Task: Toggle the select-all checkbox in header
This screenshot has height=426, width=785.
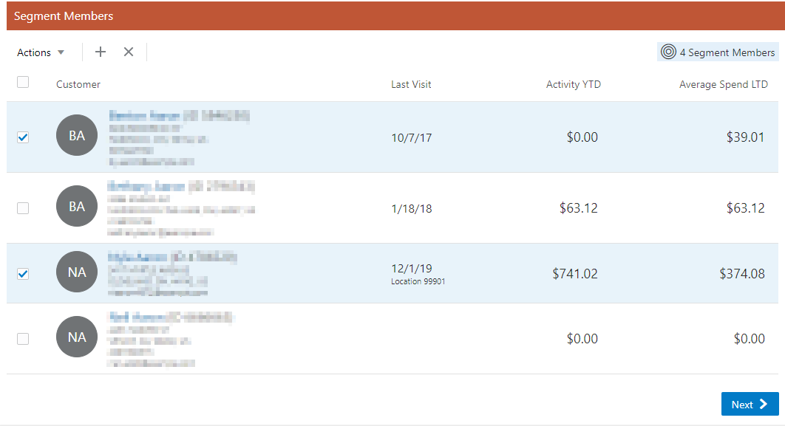Action: tap(23, 82)
